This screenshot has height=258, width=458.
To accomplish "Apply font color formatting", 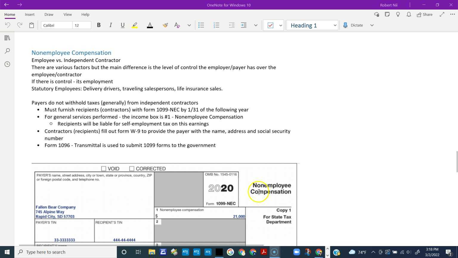I will pyautogui.click(x=150, y=25).
